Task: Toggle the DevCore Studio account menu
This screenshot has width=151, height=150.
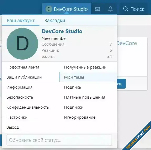Action: 67,9
